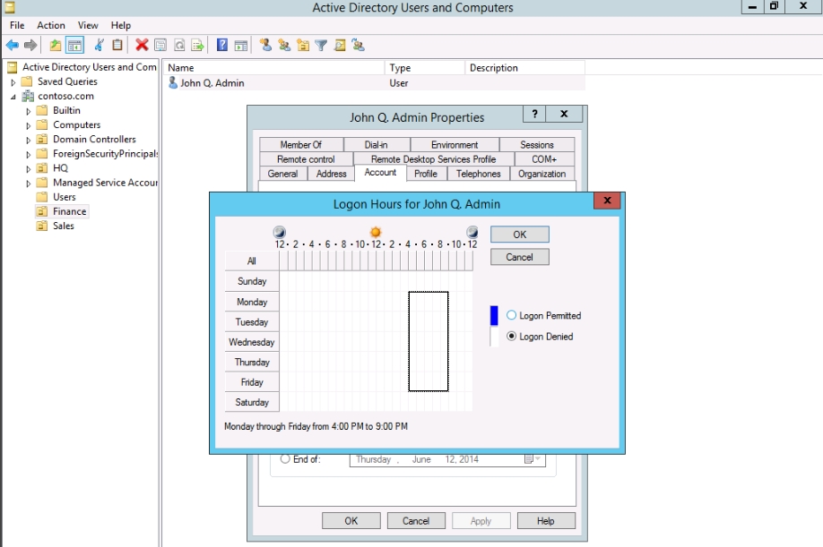Select the Logon Denied radio button
The image size is (823, 547).
[x=512, y=337]
